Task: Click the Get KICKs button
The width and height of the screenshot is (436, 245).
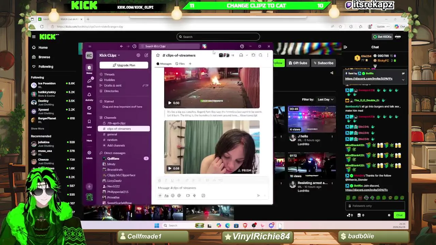Action: click(x=382, y=37)
